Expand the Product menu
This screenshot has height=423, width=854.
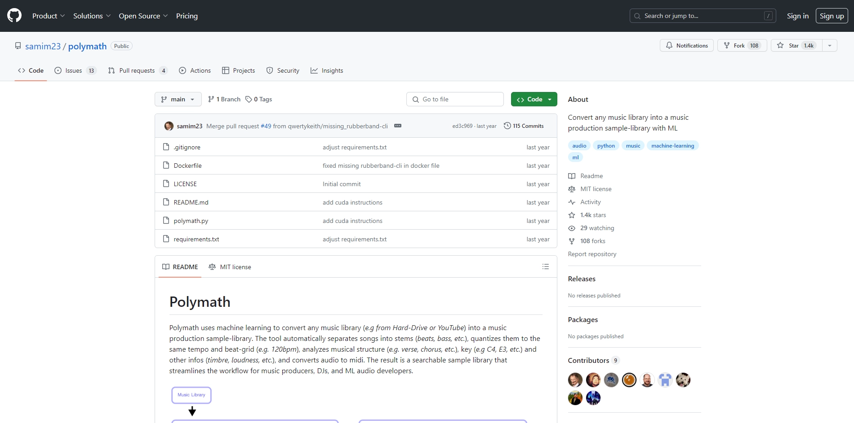[x=49, y=16]
